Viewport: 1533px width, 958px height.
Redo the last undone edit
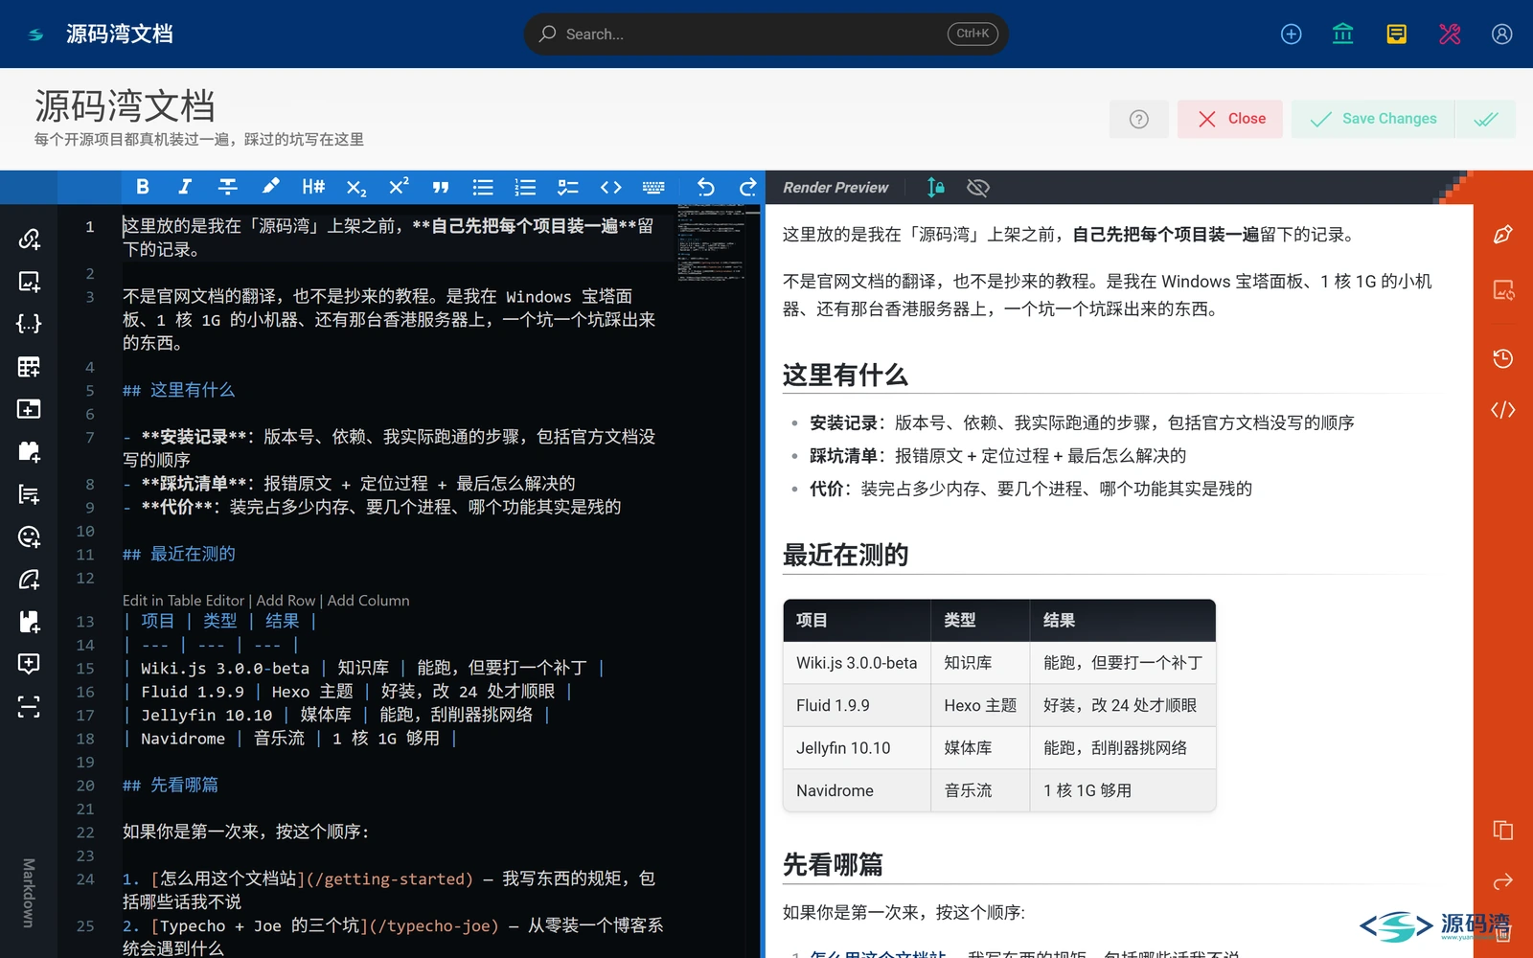(x=748, y=187)
